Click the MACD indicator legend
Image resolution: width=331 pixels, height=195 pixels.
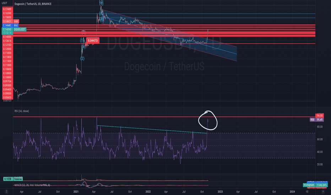pos(32,185)
